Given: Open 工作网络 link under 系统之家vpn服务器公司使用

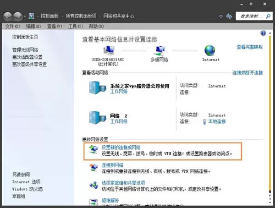Looking at the screenshot, I should coord(119,91).
